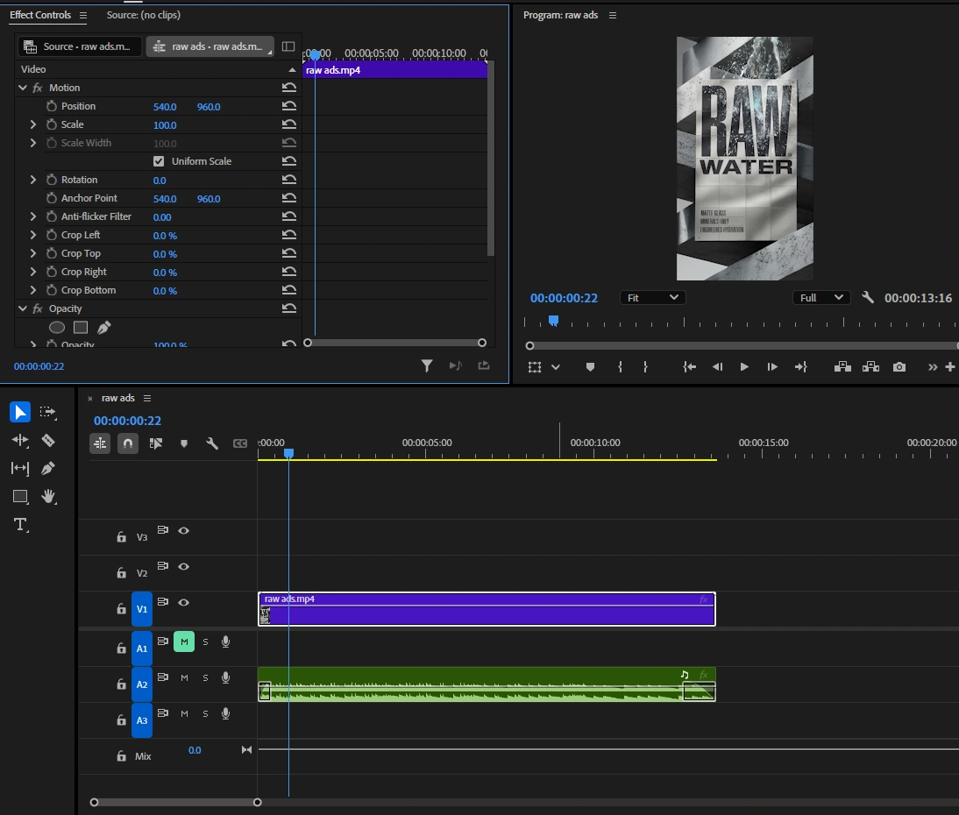Lock the V2 track
Viewport: 959px width, 815px height.
[x=121, y=573]
